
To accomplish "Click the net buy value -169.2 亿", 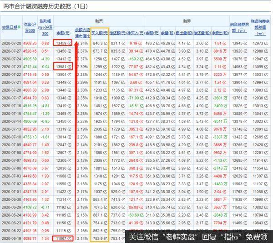I will (x=136, y=59).
